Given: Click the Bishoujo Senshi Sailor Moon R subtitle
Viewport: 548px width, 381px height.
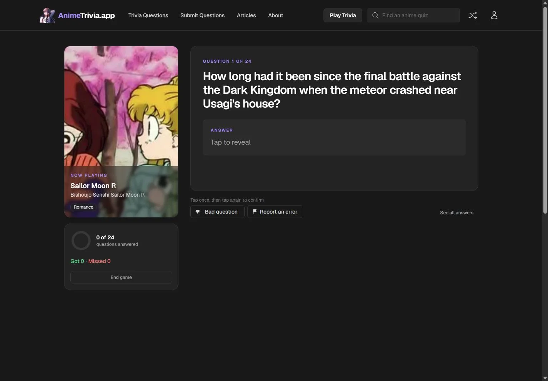Looking at the screenshot, I should coord(107,195).
